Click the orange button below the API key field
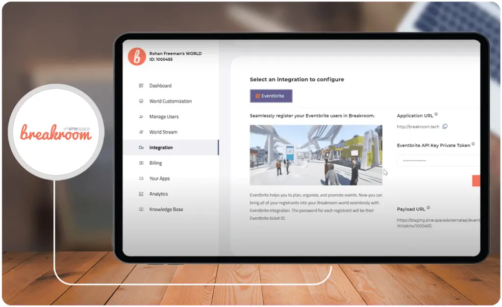The image size is (502, 307). [476, 181]
